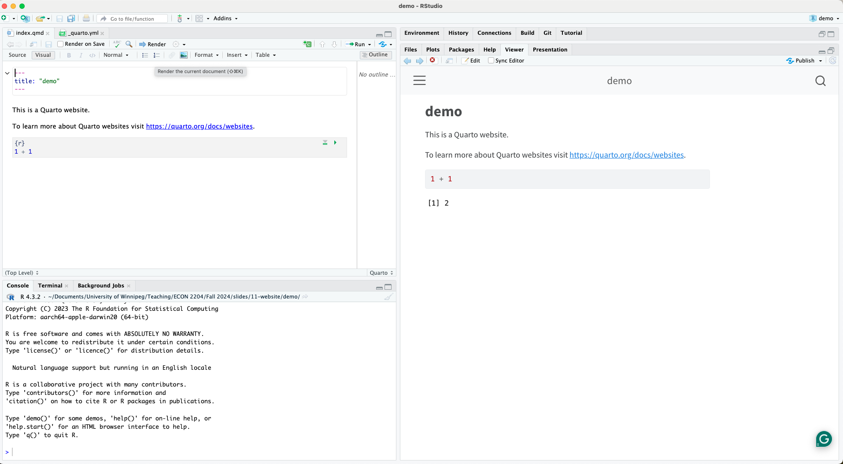Open the Format dropdown menu
Viewport: 843px width, 464px height.
(x=207, y=55)
